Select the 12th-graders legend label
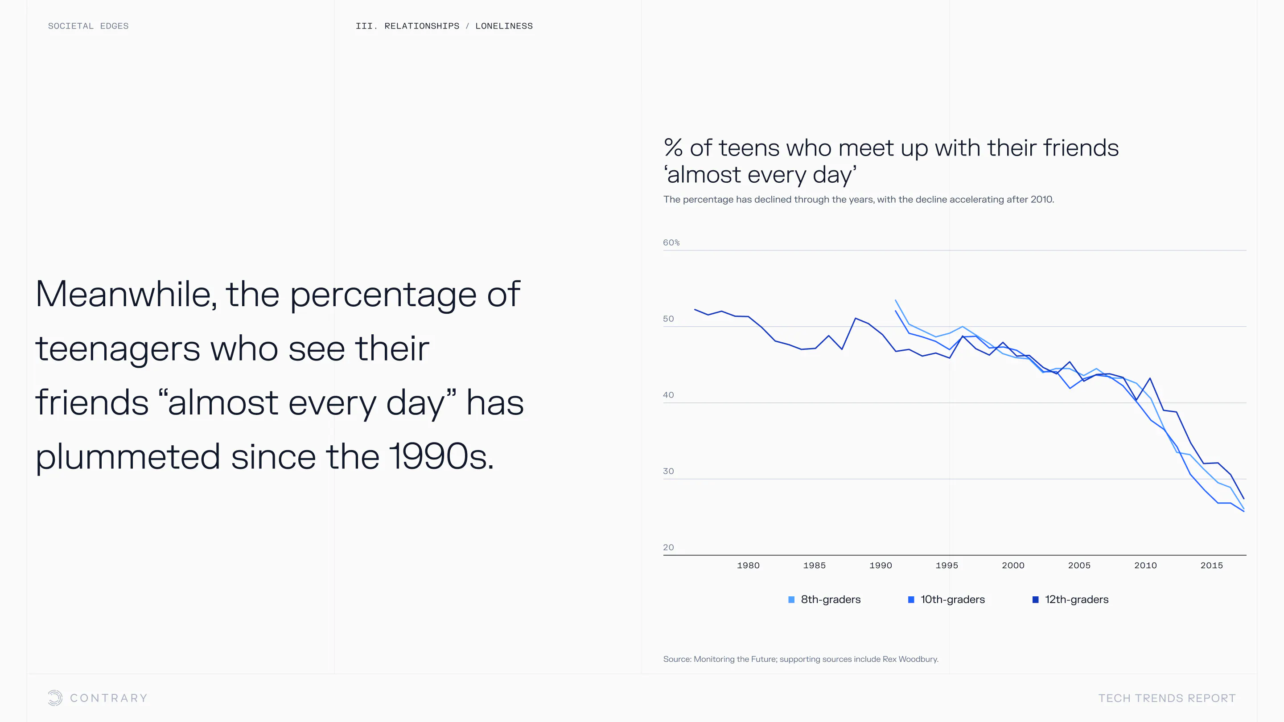The width and height of the screenshot is (1284, 722). coord(1077,599)
